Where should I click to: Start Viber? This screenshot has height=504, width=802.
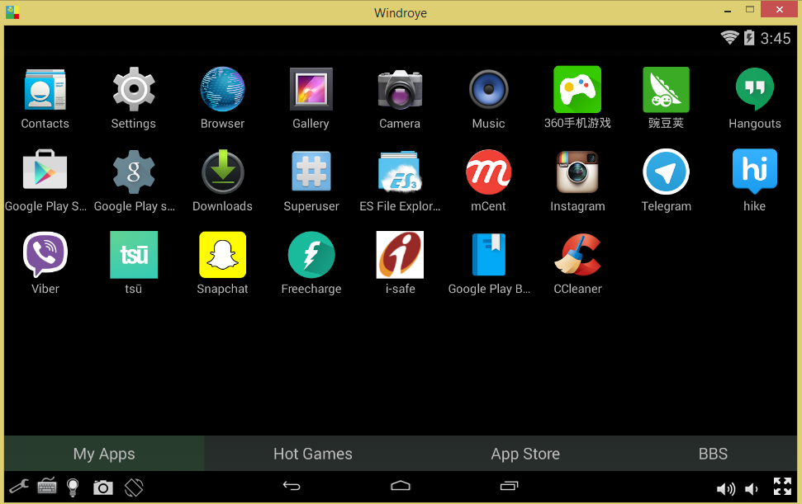pyautogui.click(x=45, y=255)
